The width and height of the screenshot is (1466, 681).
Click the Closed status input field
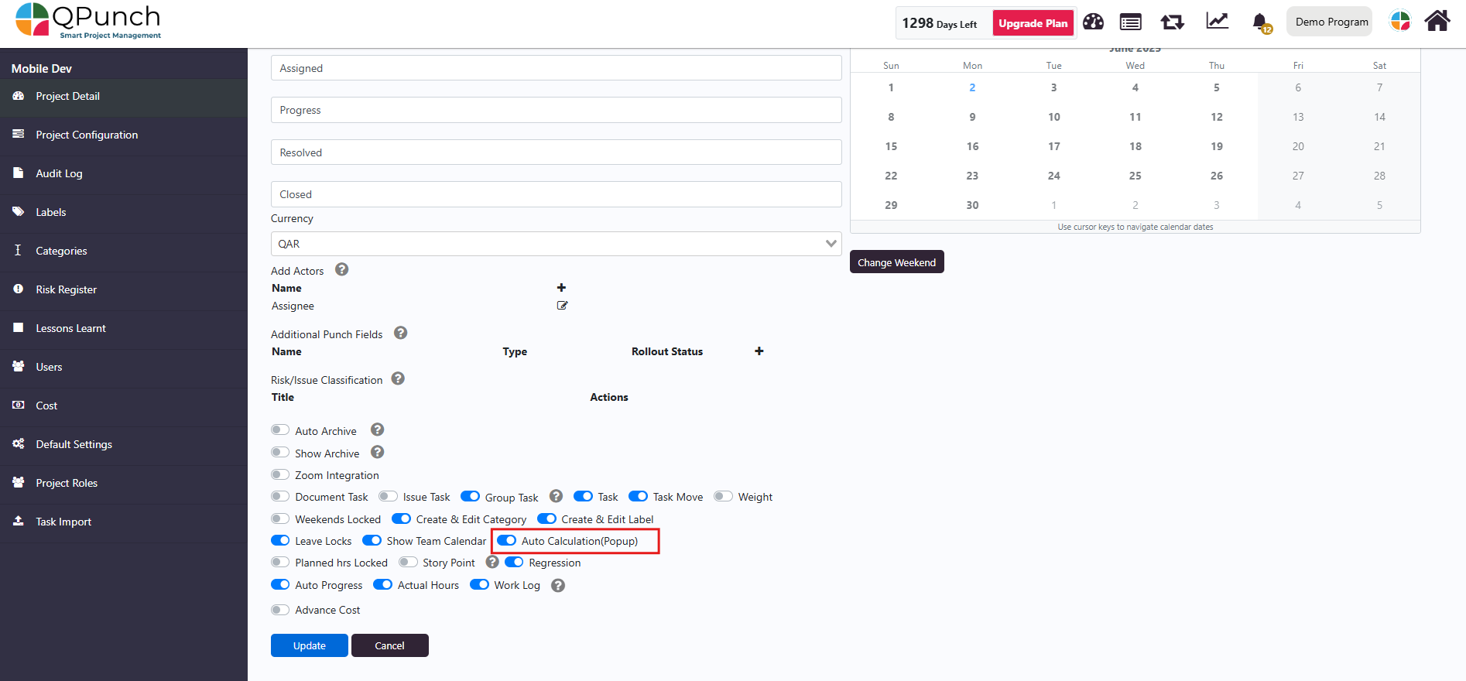(x=556, y=194)
